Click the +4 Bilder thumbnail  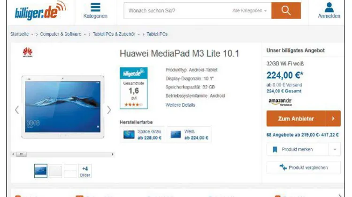point(85,171)
